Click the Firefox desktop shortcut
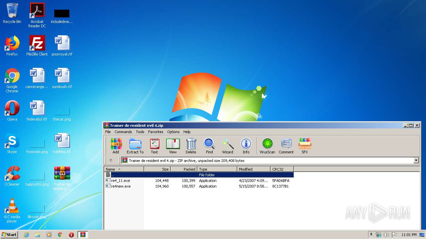The width and height of the screenshot is (426, 239). 12,46
